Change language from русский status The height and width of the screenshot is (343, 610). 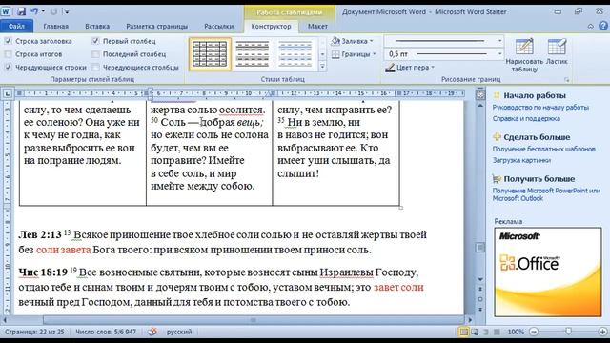[x=179, y=332]
